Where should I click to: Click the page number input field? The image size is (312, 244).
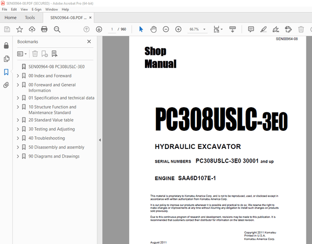point(112,30)
